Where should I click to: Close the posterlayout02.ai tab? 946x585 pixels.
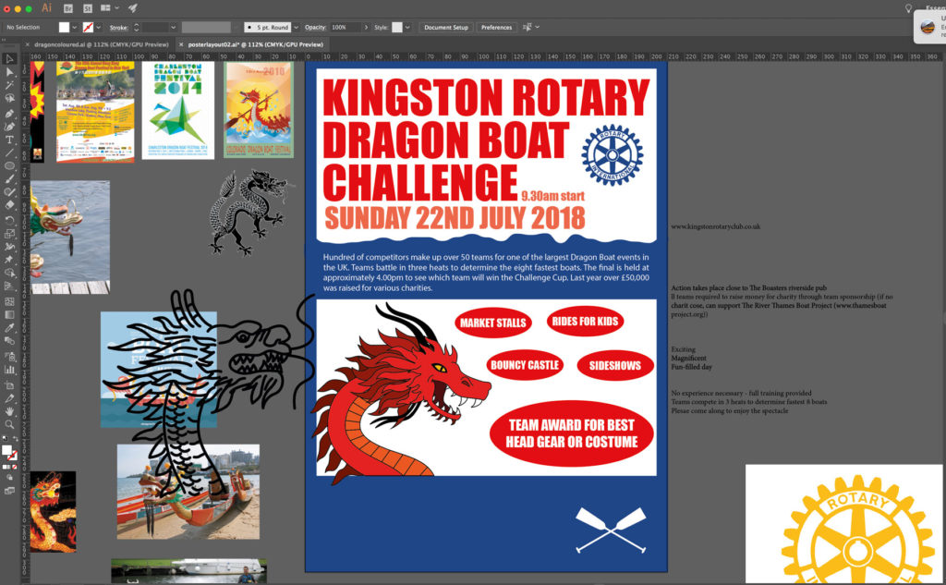point(180,44)
